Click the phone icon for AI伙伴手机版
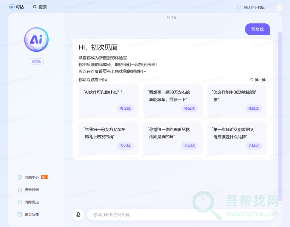The width and height of the screenshot is (290, 227). coord(239,7)
